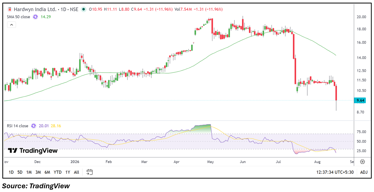Viewport: 374px width, 192px height.
Task: Click the TradingView logo
Action: tap(33, 151)
